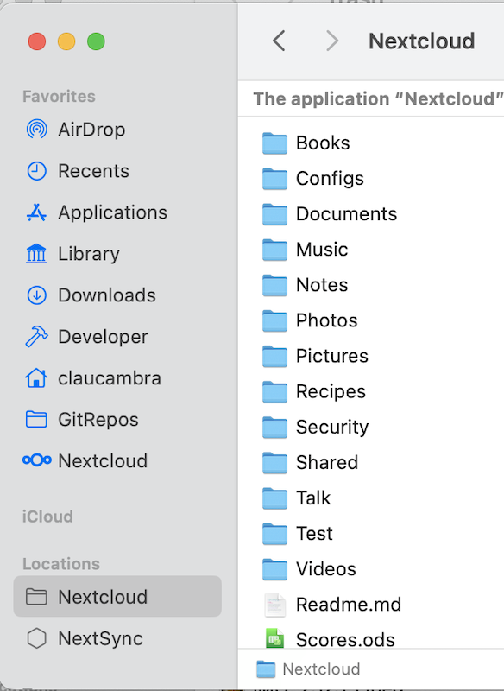Screen dimensions: 504x691
Task: Click the Notes folder icon
Action: pos(274,285)
